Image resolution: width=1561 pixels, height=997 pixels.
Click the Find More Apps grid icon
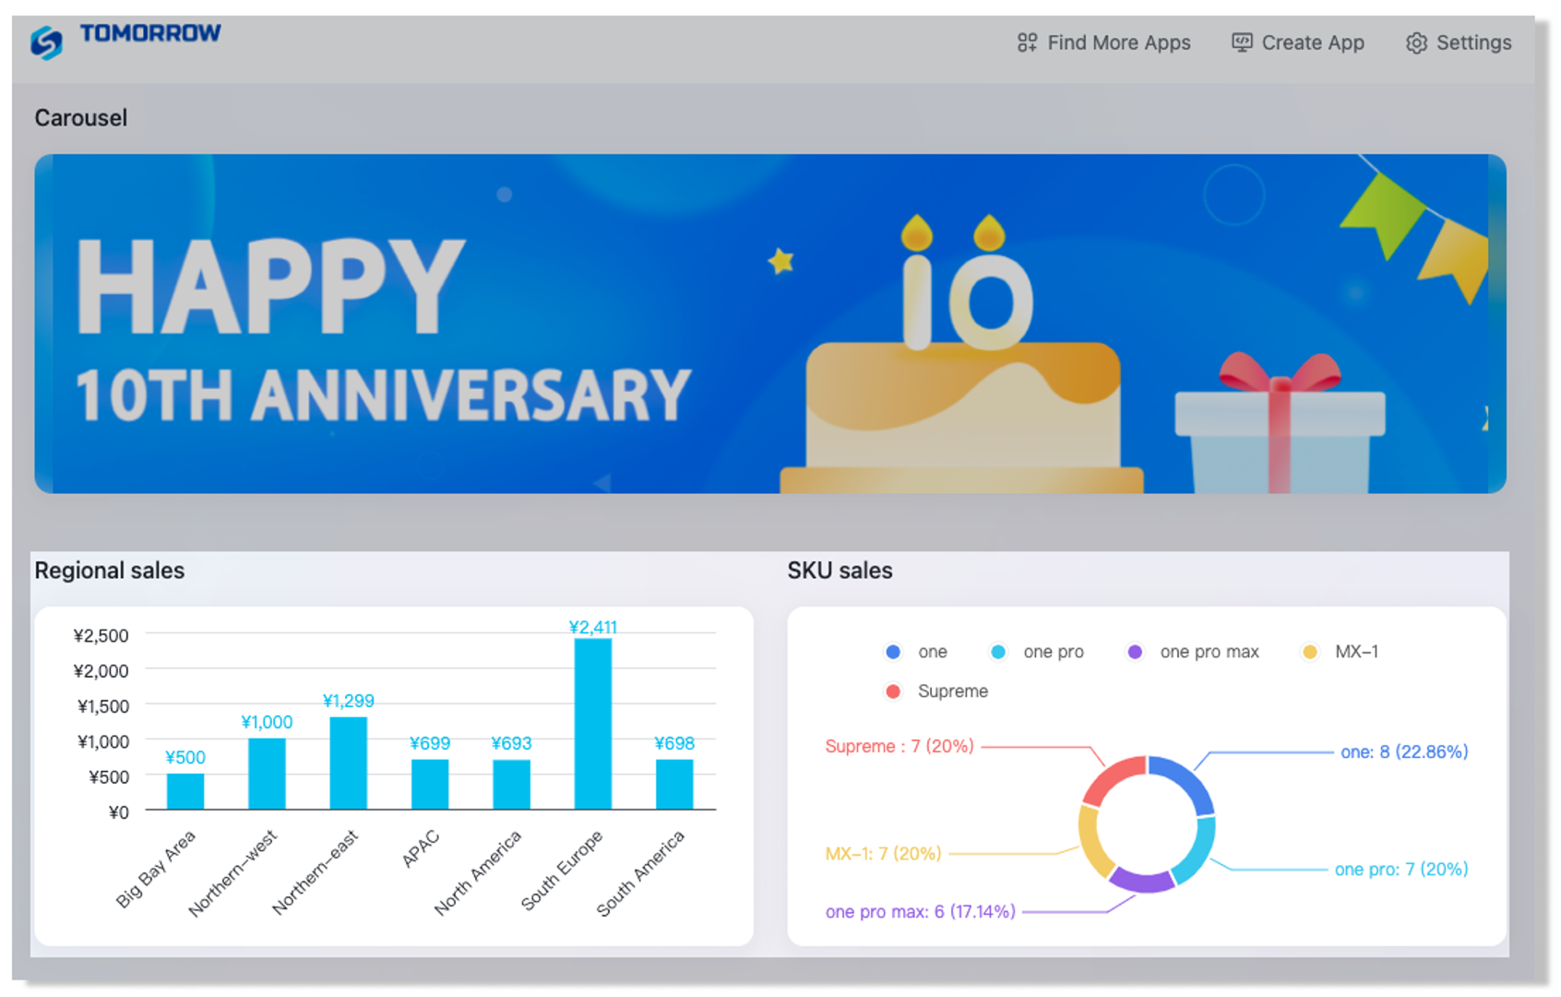pos(1026,43)
